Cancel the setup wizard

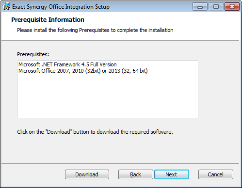click(x=216, y=174)
